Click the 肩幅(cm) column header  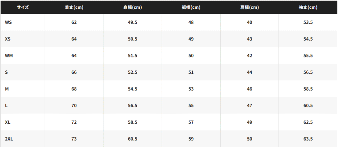(249, 7)
